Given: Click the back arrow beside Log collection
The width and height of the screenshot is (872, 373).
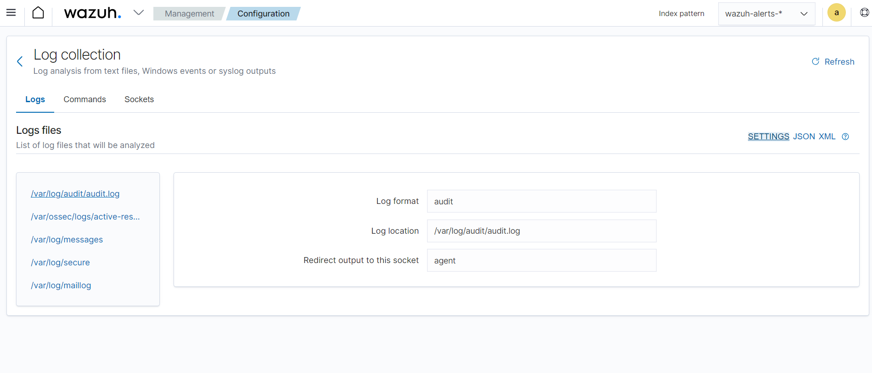Looking at the screenshot, I should [x=20, y=61].
